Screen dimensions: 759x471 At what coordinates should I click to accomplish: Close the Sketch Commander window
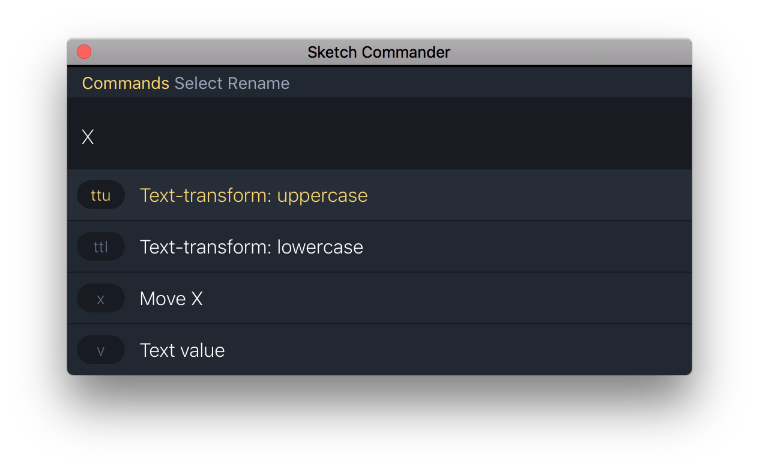pyautogui.click(x=84, y=52)
